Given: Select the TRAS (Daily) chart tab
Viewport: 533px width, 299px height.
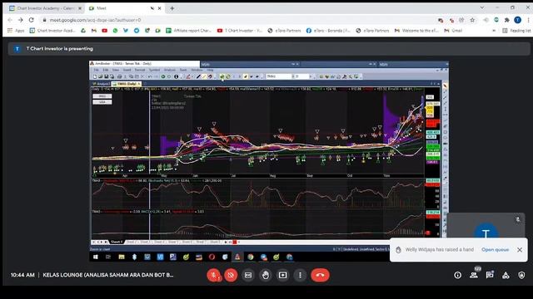Looking at the screenshot, I should (127, 83).
